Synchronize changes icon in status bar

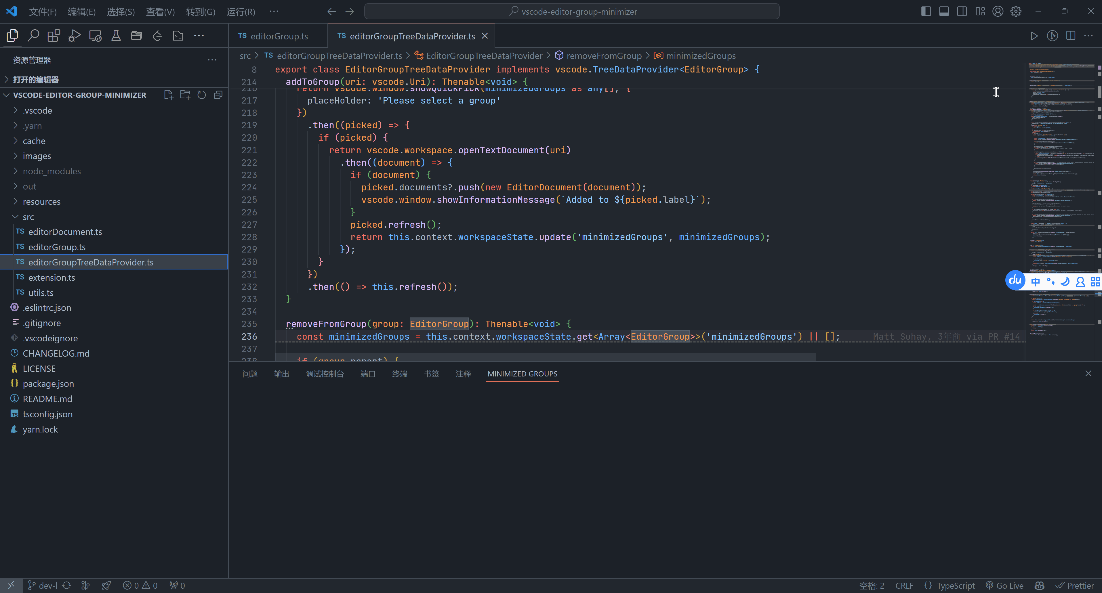click(x=67, y=585)
